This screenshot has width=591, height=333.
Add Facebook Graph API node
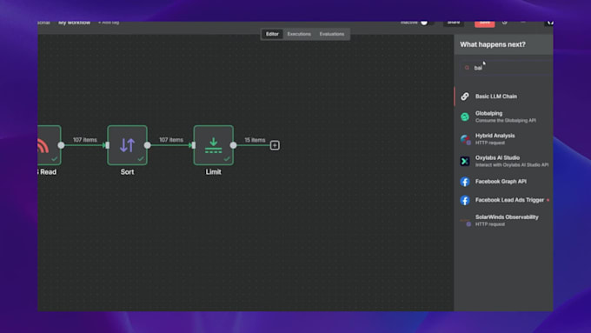click(503, 182)
